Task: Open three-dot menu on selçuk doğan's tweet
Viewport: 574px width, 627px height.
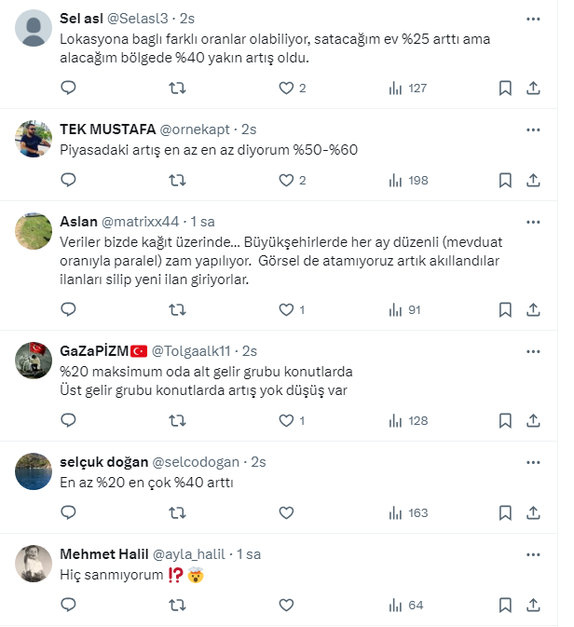Action: (532, 462)
